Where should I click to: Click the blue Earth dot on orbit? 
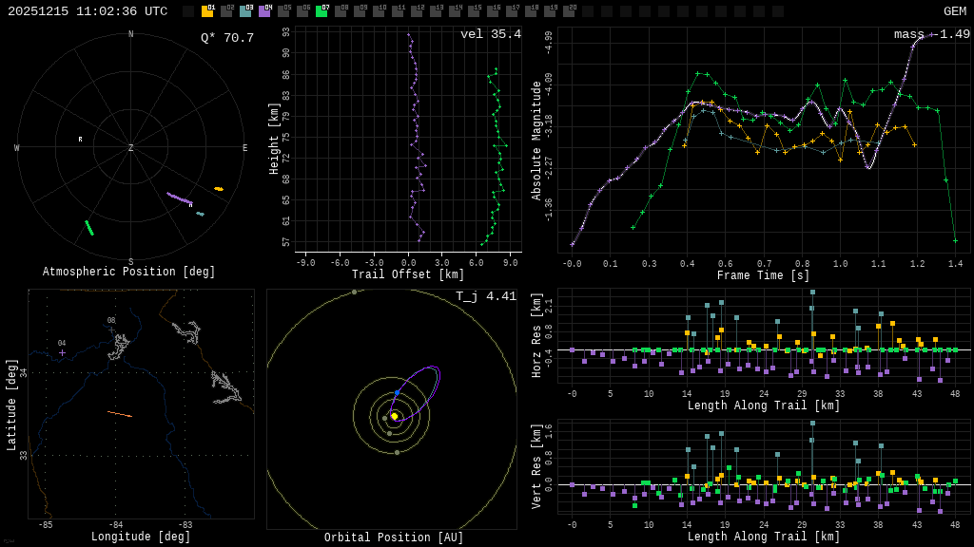[x=397, y=392]
